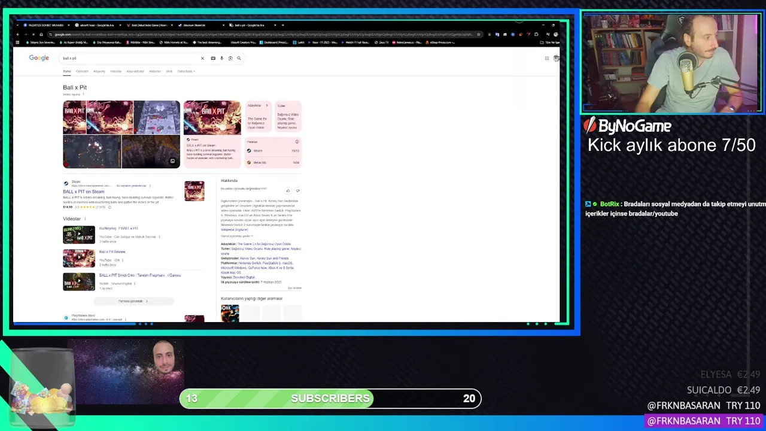The width and height of the screenshot is (766, 431).
Task: Go to Google homepage via the logo
Action: coord(39,58)
